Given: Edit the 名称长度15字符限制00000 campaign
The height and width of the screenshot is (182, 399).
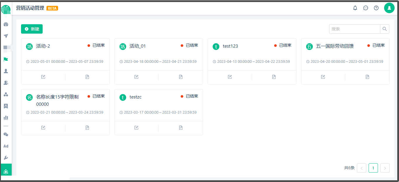Looking at the screenshot, I should [x=43, y=128].
